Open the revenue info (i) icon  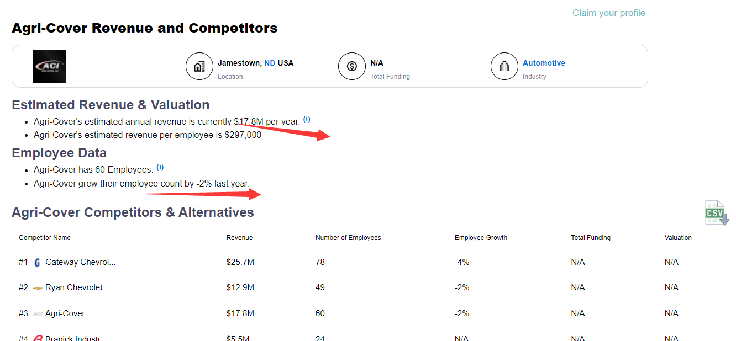point(307,119)
